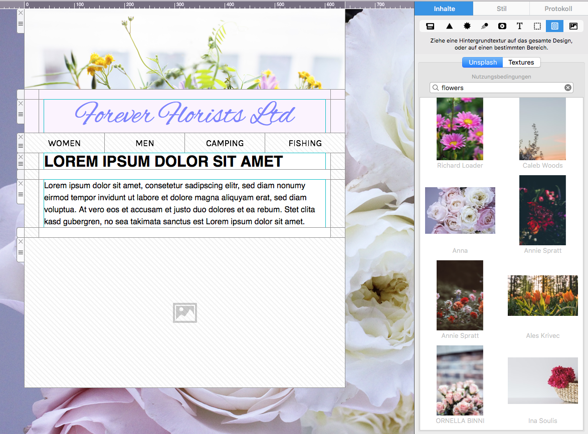The image size is (588, 434).
Task: Open the starburst badge graphics icon
Action: [x=467, y=26]
